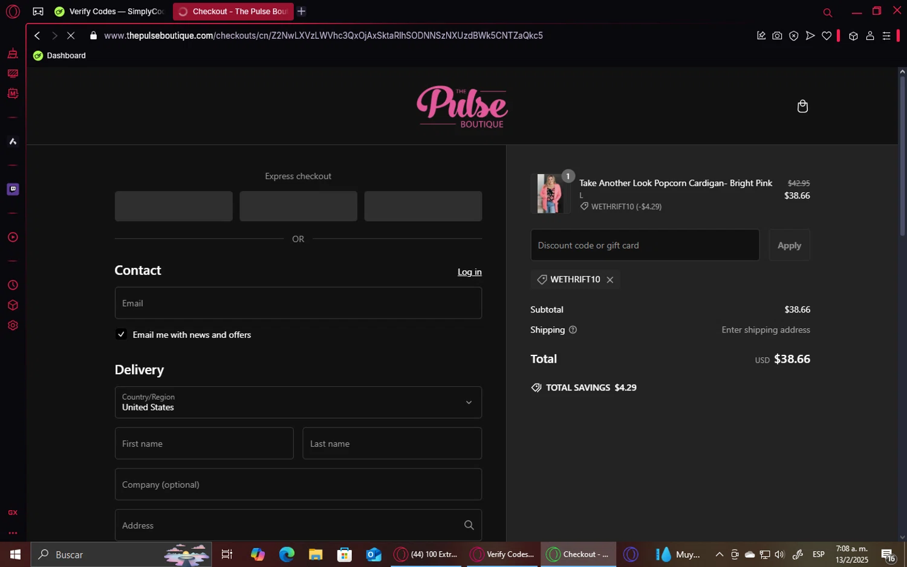Click the Discount code or gift card field

(x=645, y=245)
